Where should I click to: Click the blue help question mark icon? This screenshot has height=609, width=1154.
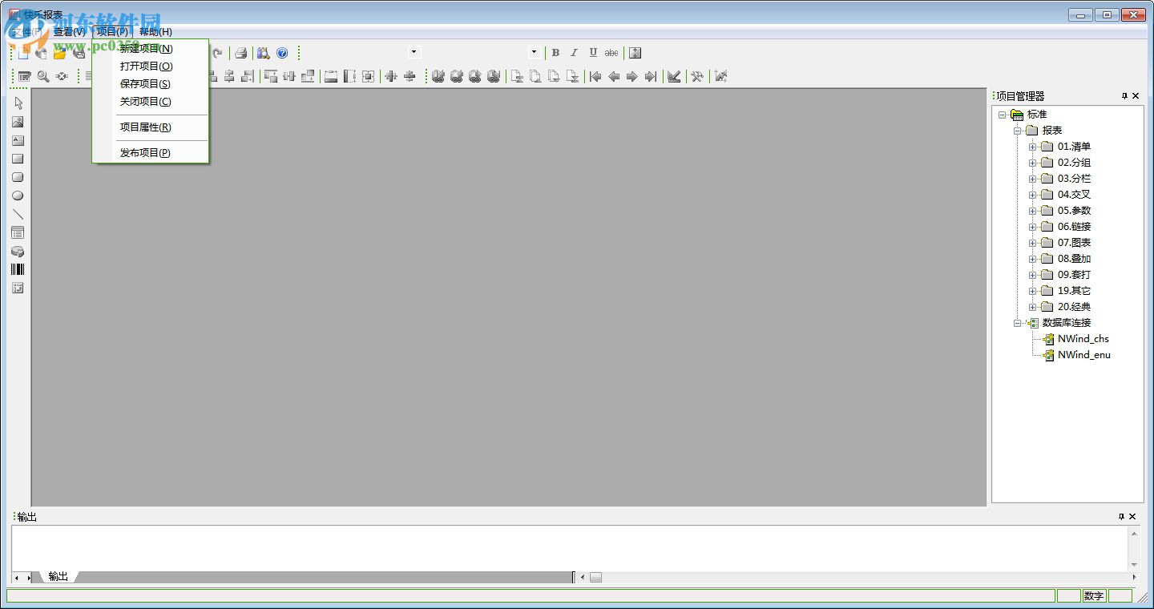pyautogui.click(x=282, y=53)
